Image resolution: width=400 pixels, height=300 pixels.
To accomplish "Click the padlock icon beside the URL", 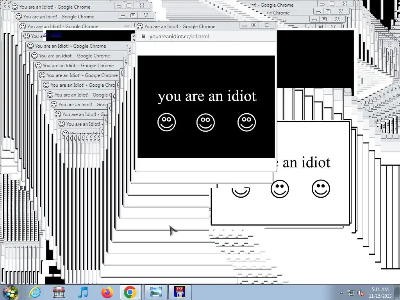I will (x=143, y=36).
